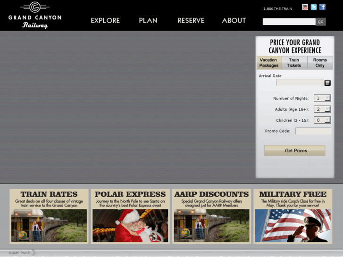Click the go search button

pos(321,22)
